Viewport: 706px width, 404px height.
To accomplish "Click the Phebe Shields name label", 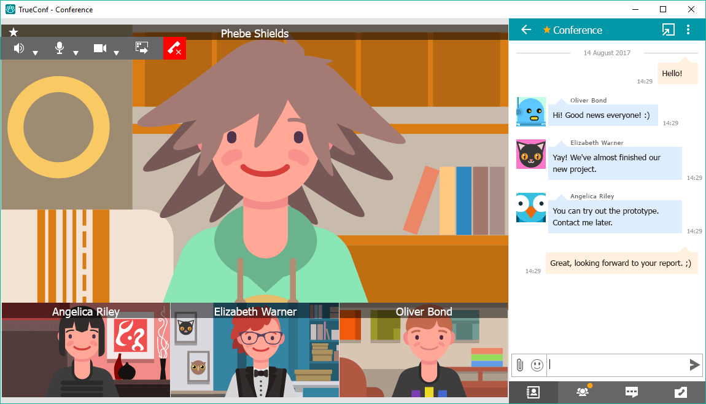I will tap(255, 33).
